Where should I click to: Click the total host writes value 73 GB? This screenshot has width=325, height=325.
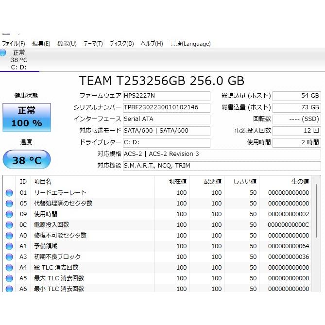297,107
